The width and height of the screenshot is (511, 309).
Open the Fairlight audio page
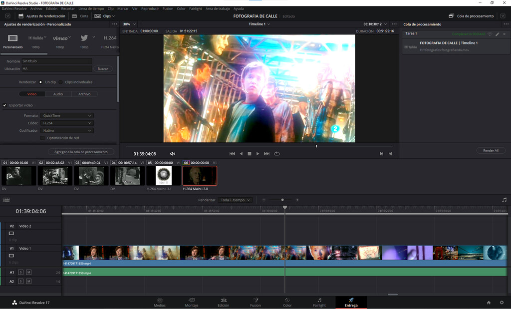tap(319, 303)
